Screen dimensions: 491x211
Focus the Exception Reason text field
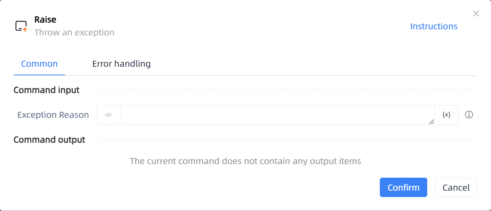pos(277,115)
